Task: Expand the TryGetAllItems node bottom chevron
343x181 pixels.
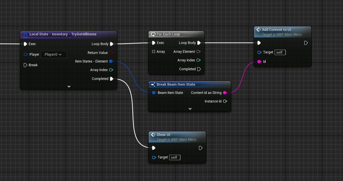Action: (69, 86)
